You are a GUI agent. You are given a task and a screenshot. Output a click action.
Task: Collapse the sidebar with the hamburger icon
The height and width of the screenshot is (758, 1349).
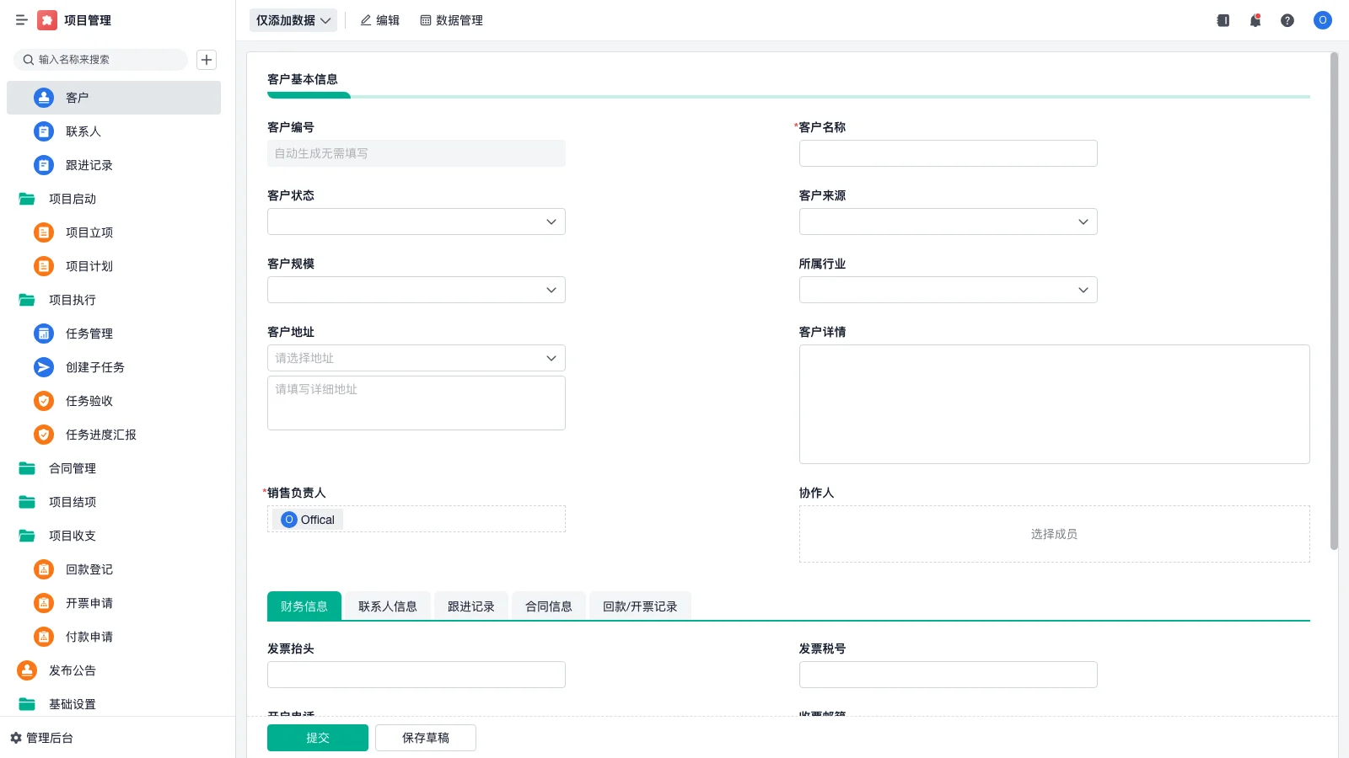tap(22, 20)
